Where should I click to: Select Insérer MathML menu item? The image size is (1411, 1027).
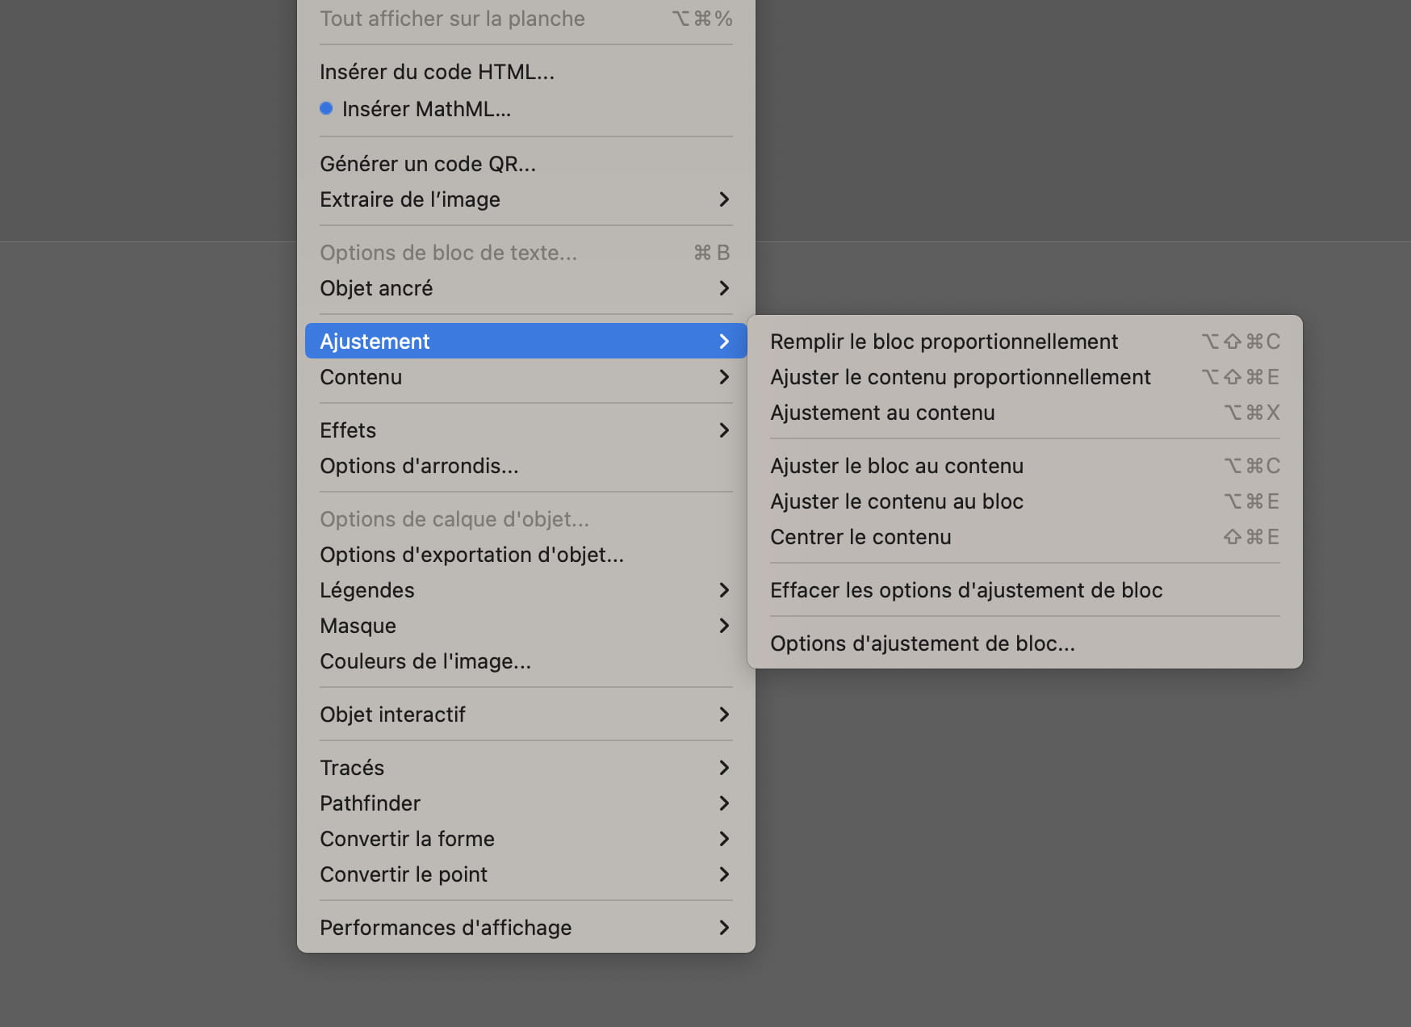coord(426,109)
